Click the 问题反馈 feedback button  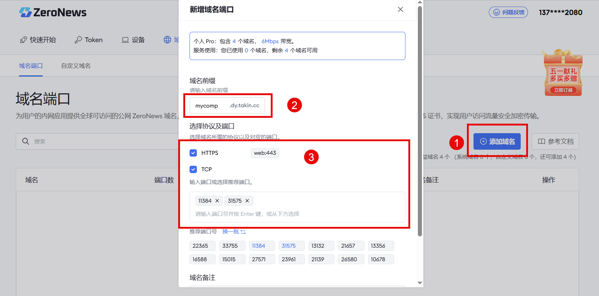(508, 12)
